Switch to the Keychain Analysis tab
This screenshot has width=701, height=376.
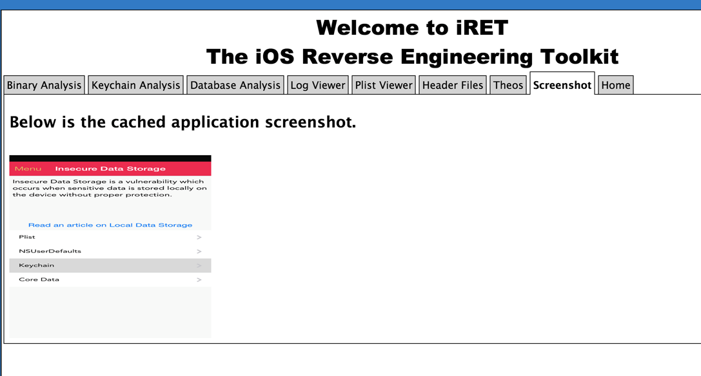[x=135, y=85]
